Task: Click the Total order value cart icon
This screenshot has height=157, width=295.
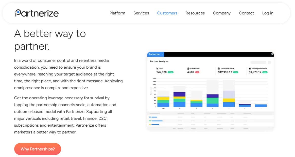Action: pyautogui.click(x=219, y=68)
